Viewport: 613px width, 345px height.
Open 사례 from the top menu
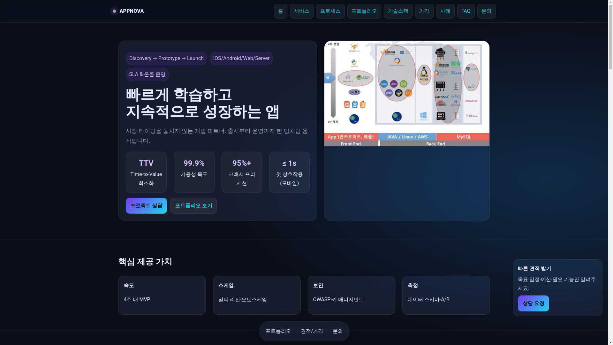click(x=445, y=11)
